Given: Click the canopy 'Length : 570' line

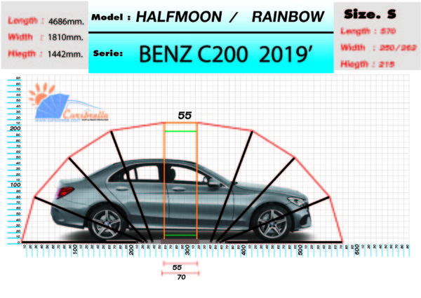Looking at the screenshot, I should (x=368, y=32).
